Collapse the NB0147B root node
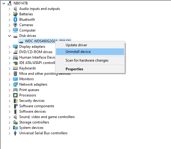Viewport: 171px width, 149px height. (4, 4)
